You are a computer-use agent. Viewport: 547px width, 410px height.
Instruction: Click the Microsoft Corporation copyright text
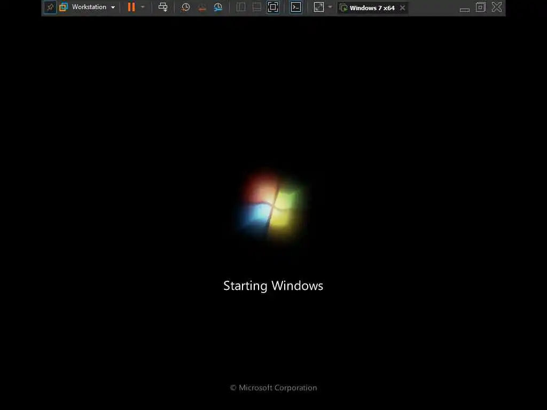point(273,388)
